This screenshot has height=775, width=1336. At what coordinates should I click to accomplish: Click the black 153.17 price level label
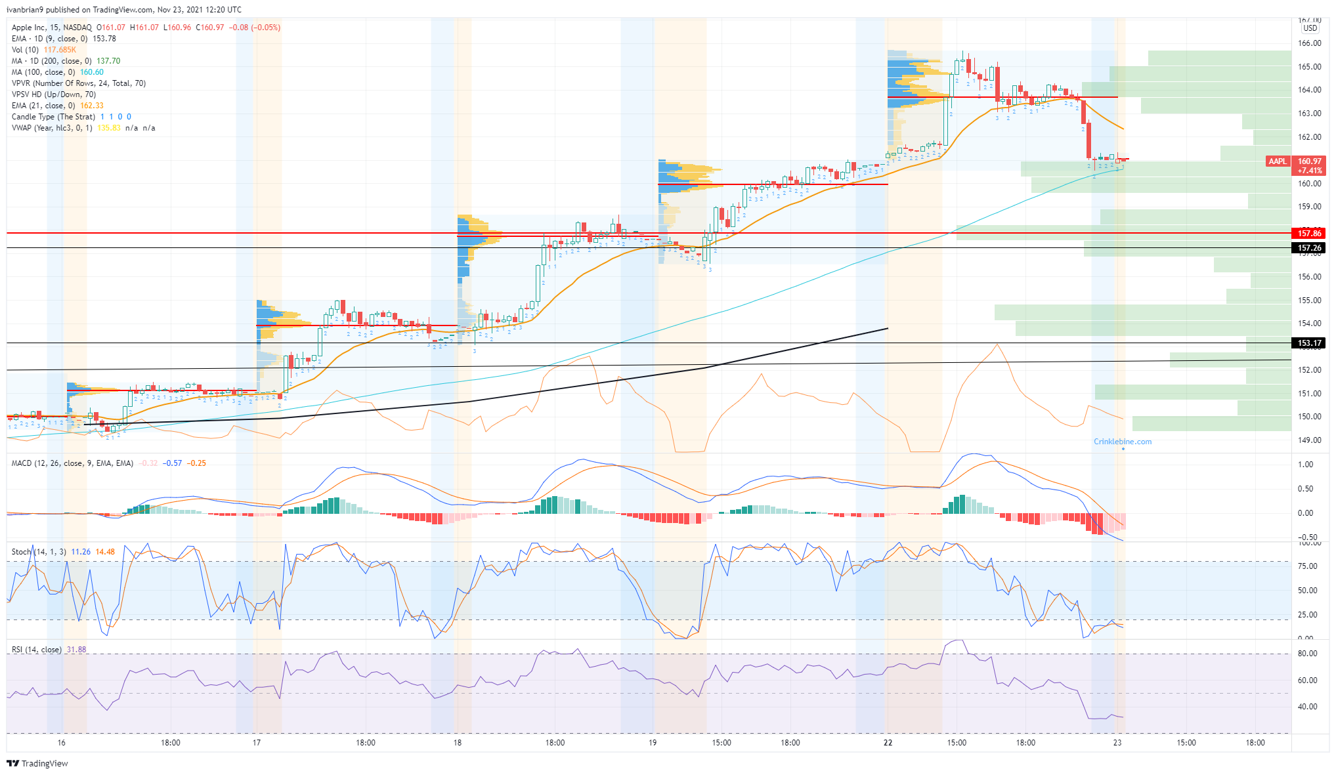pos(1309,343)
